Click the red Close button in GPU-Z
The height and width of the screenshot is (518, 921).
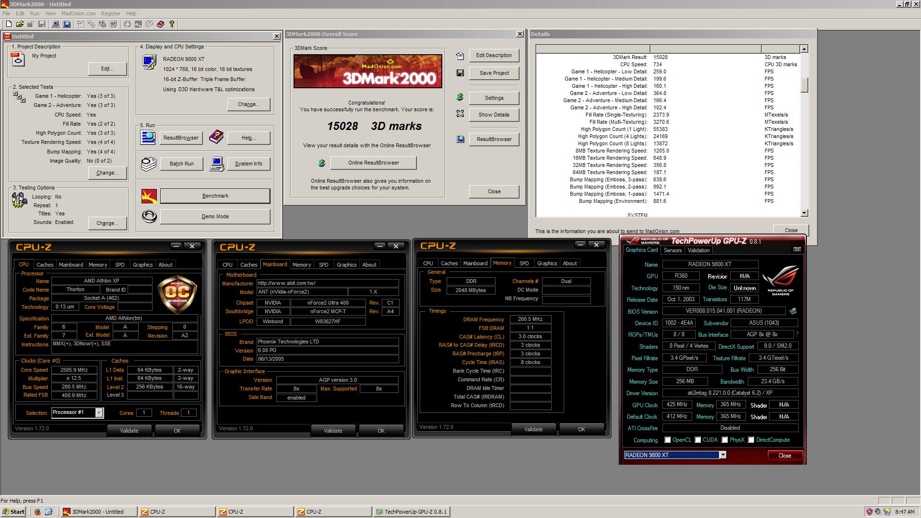tap(785, 455)
